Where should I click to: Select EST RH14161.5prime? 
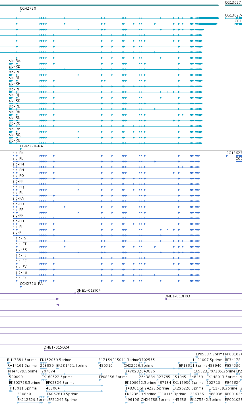coord(22,366)
